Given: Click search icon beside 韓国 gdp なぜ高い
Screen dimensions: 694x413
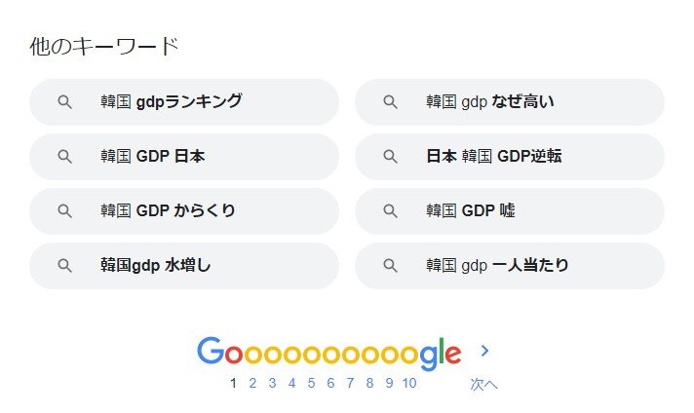Looking at the screenshot, I should pos(390,102).
